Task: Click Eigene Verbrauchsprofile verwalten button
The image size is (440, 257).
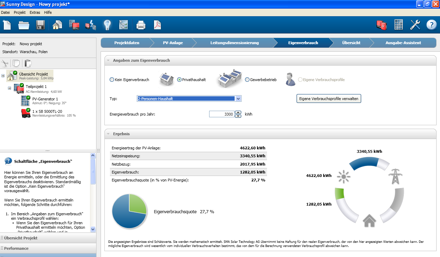Action: click(x=329, y=99)
